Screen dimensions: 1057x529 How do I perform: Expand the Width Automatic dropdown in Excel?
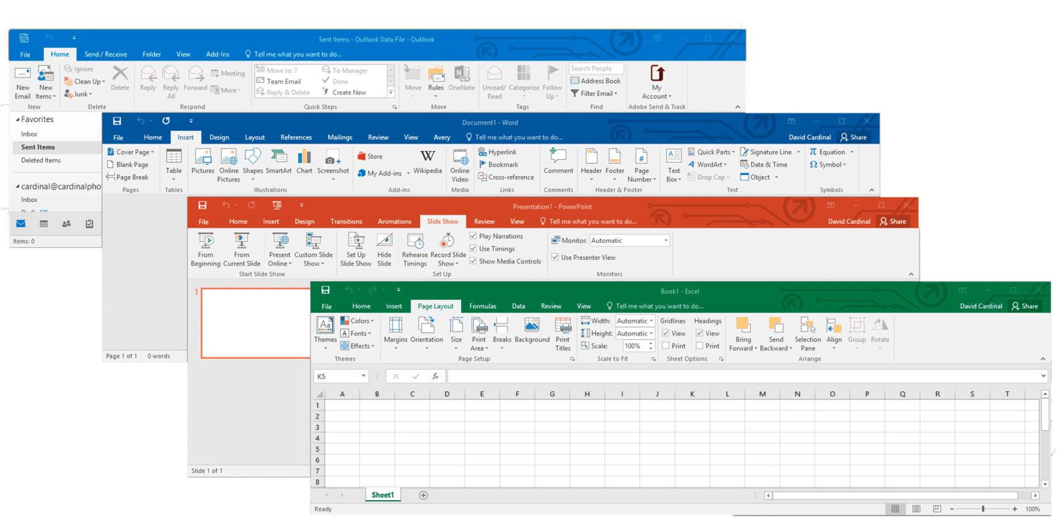point(651,321)
